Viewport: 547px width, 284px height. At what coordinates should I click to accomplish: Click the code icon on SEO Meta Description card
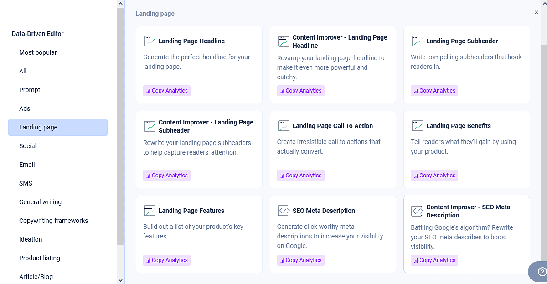point(284,211)
